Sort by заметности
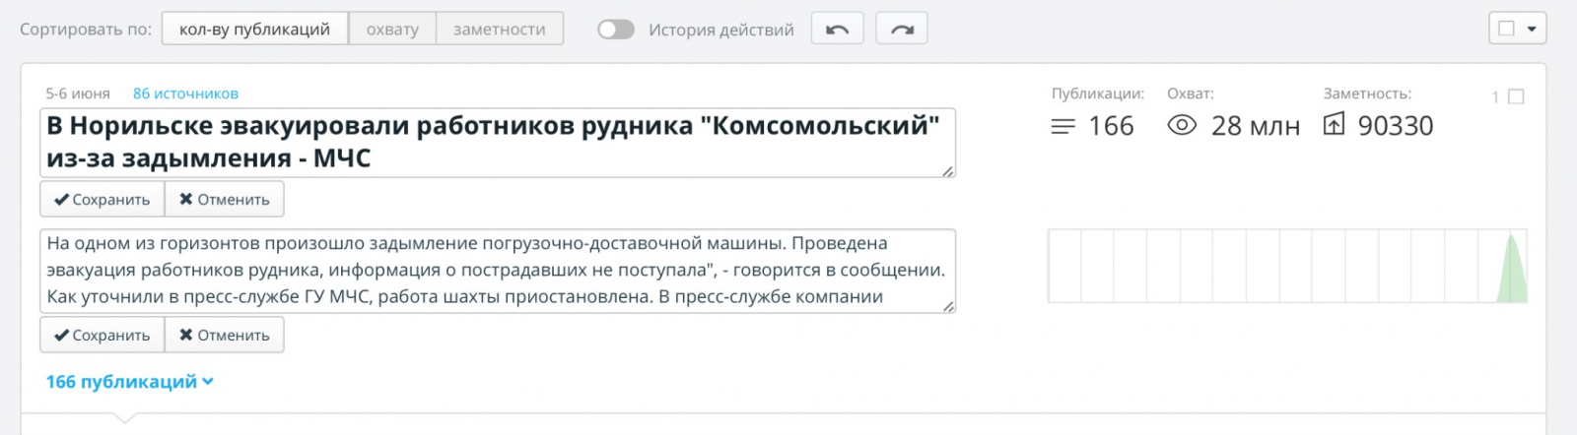Image resolution: width=1577 pixels, height=435 pixels. coord(499,30)
